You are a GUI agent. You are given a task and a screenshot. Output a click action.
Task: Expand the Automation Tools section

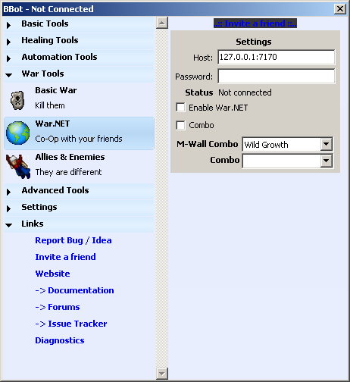pos(79,58)
